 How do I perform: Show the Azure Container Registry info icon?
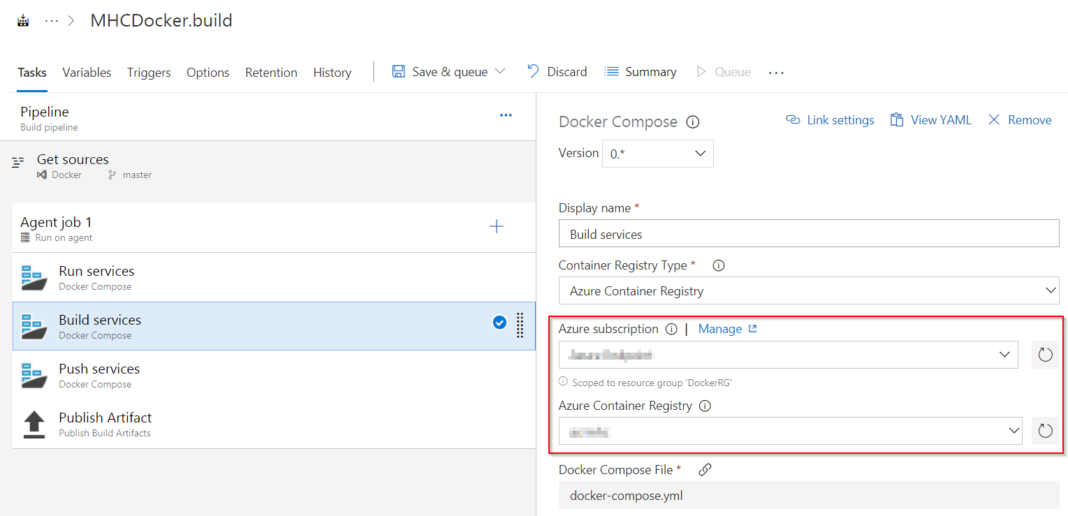(705, 406)
